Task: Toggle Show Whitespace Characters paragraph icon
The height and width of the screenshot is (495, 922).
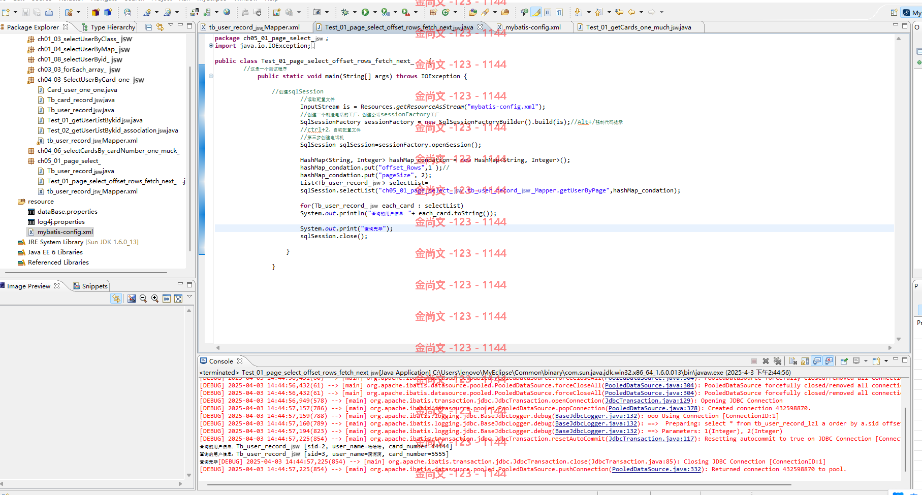Action: [559, 12]
